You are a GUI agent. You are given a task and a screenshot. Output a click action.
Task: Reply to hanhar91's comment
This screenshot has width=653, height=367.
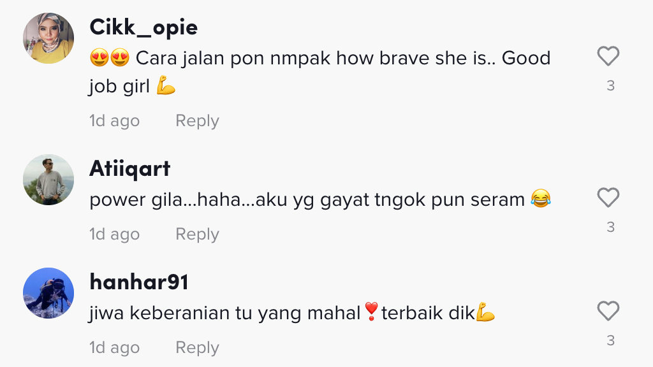[197, 347]
